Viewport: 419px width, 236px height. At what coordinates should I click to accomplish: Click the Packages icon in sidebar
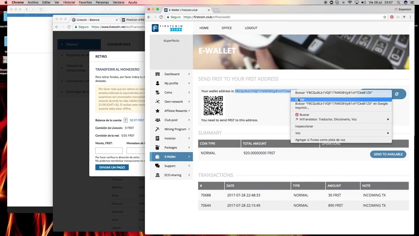pos(157,147)
